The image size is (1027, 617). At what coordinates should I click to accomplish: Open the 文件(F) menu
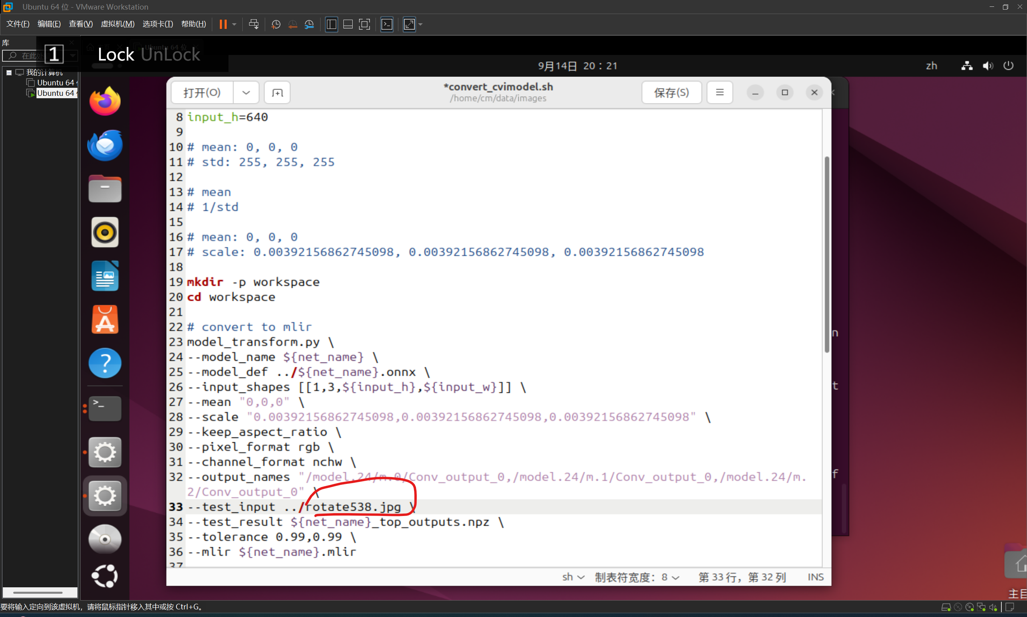pyautogui.click(x=18, y=24)
